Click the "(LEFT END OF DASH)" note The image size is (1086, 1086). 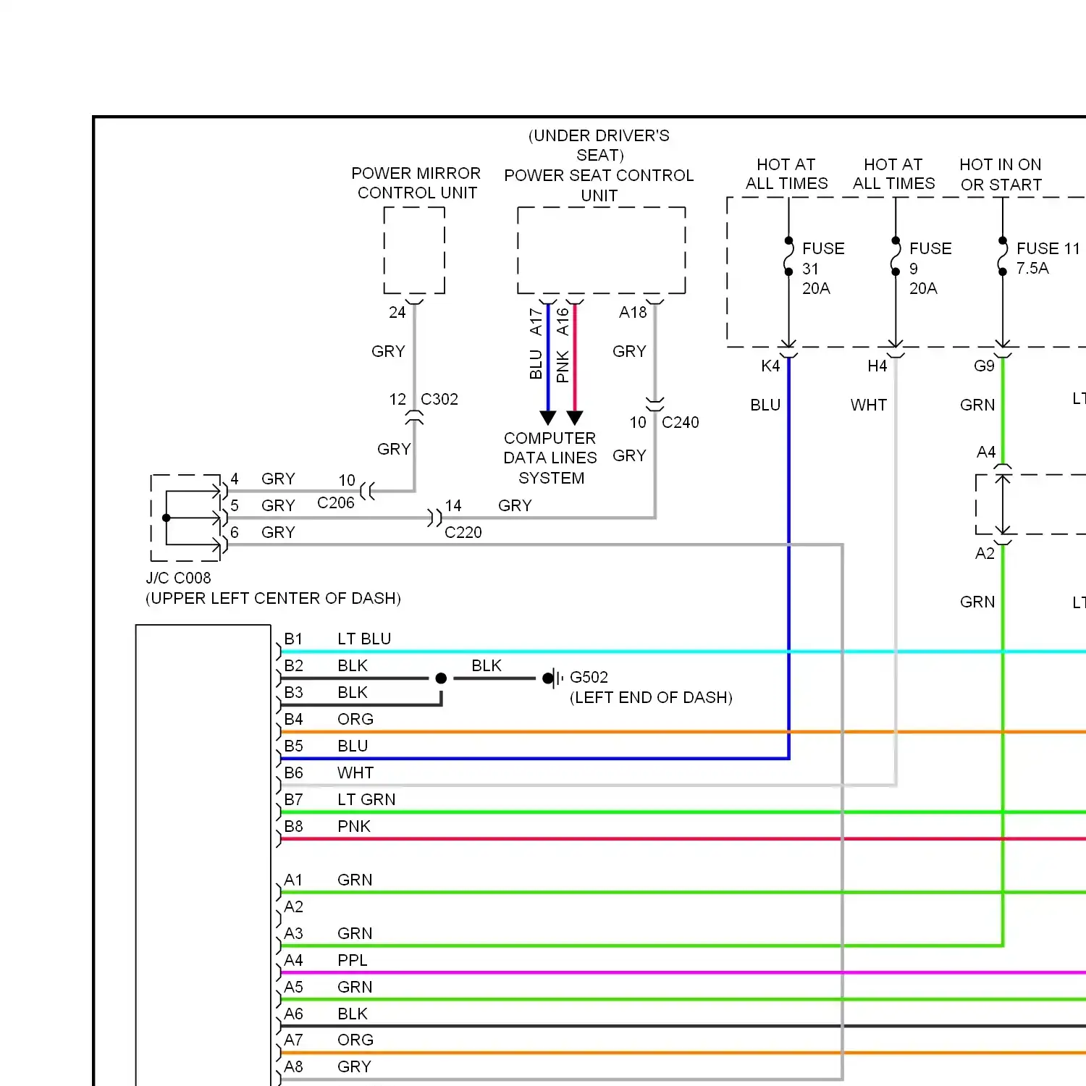(651, 697)
